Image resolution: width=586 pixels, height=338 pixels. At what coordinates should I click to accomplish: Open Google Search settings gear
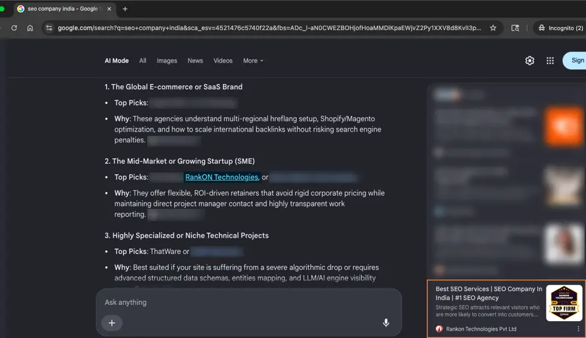click(530, 61)
